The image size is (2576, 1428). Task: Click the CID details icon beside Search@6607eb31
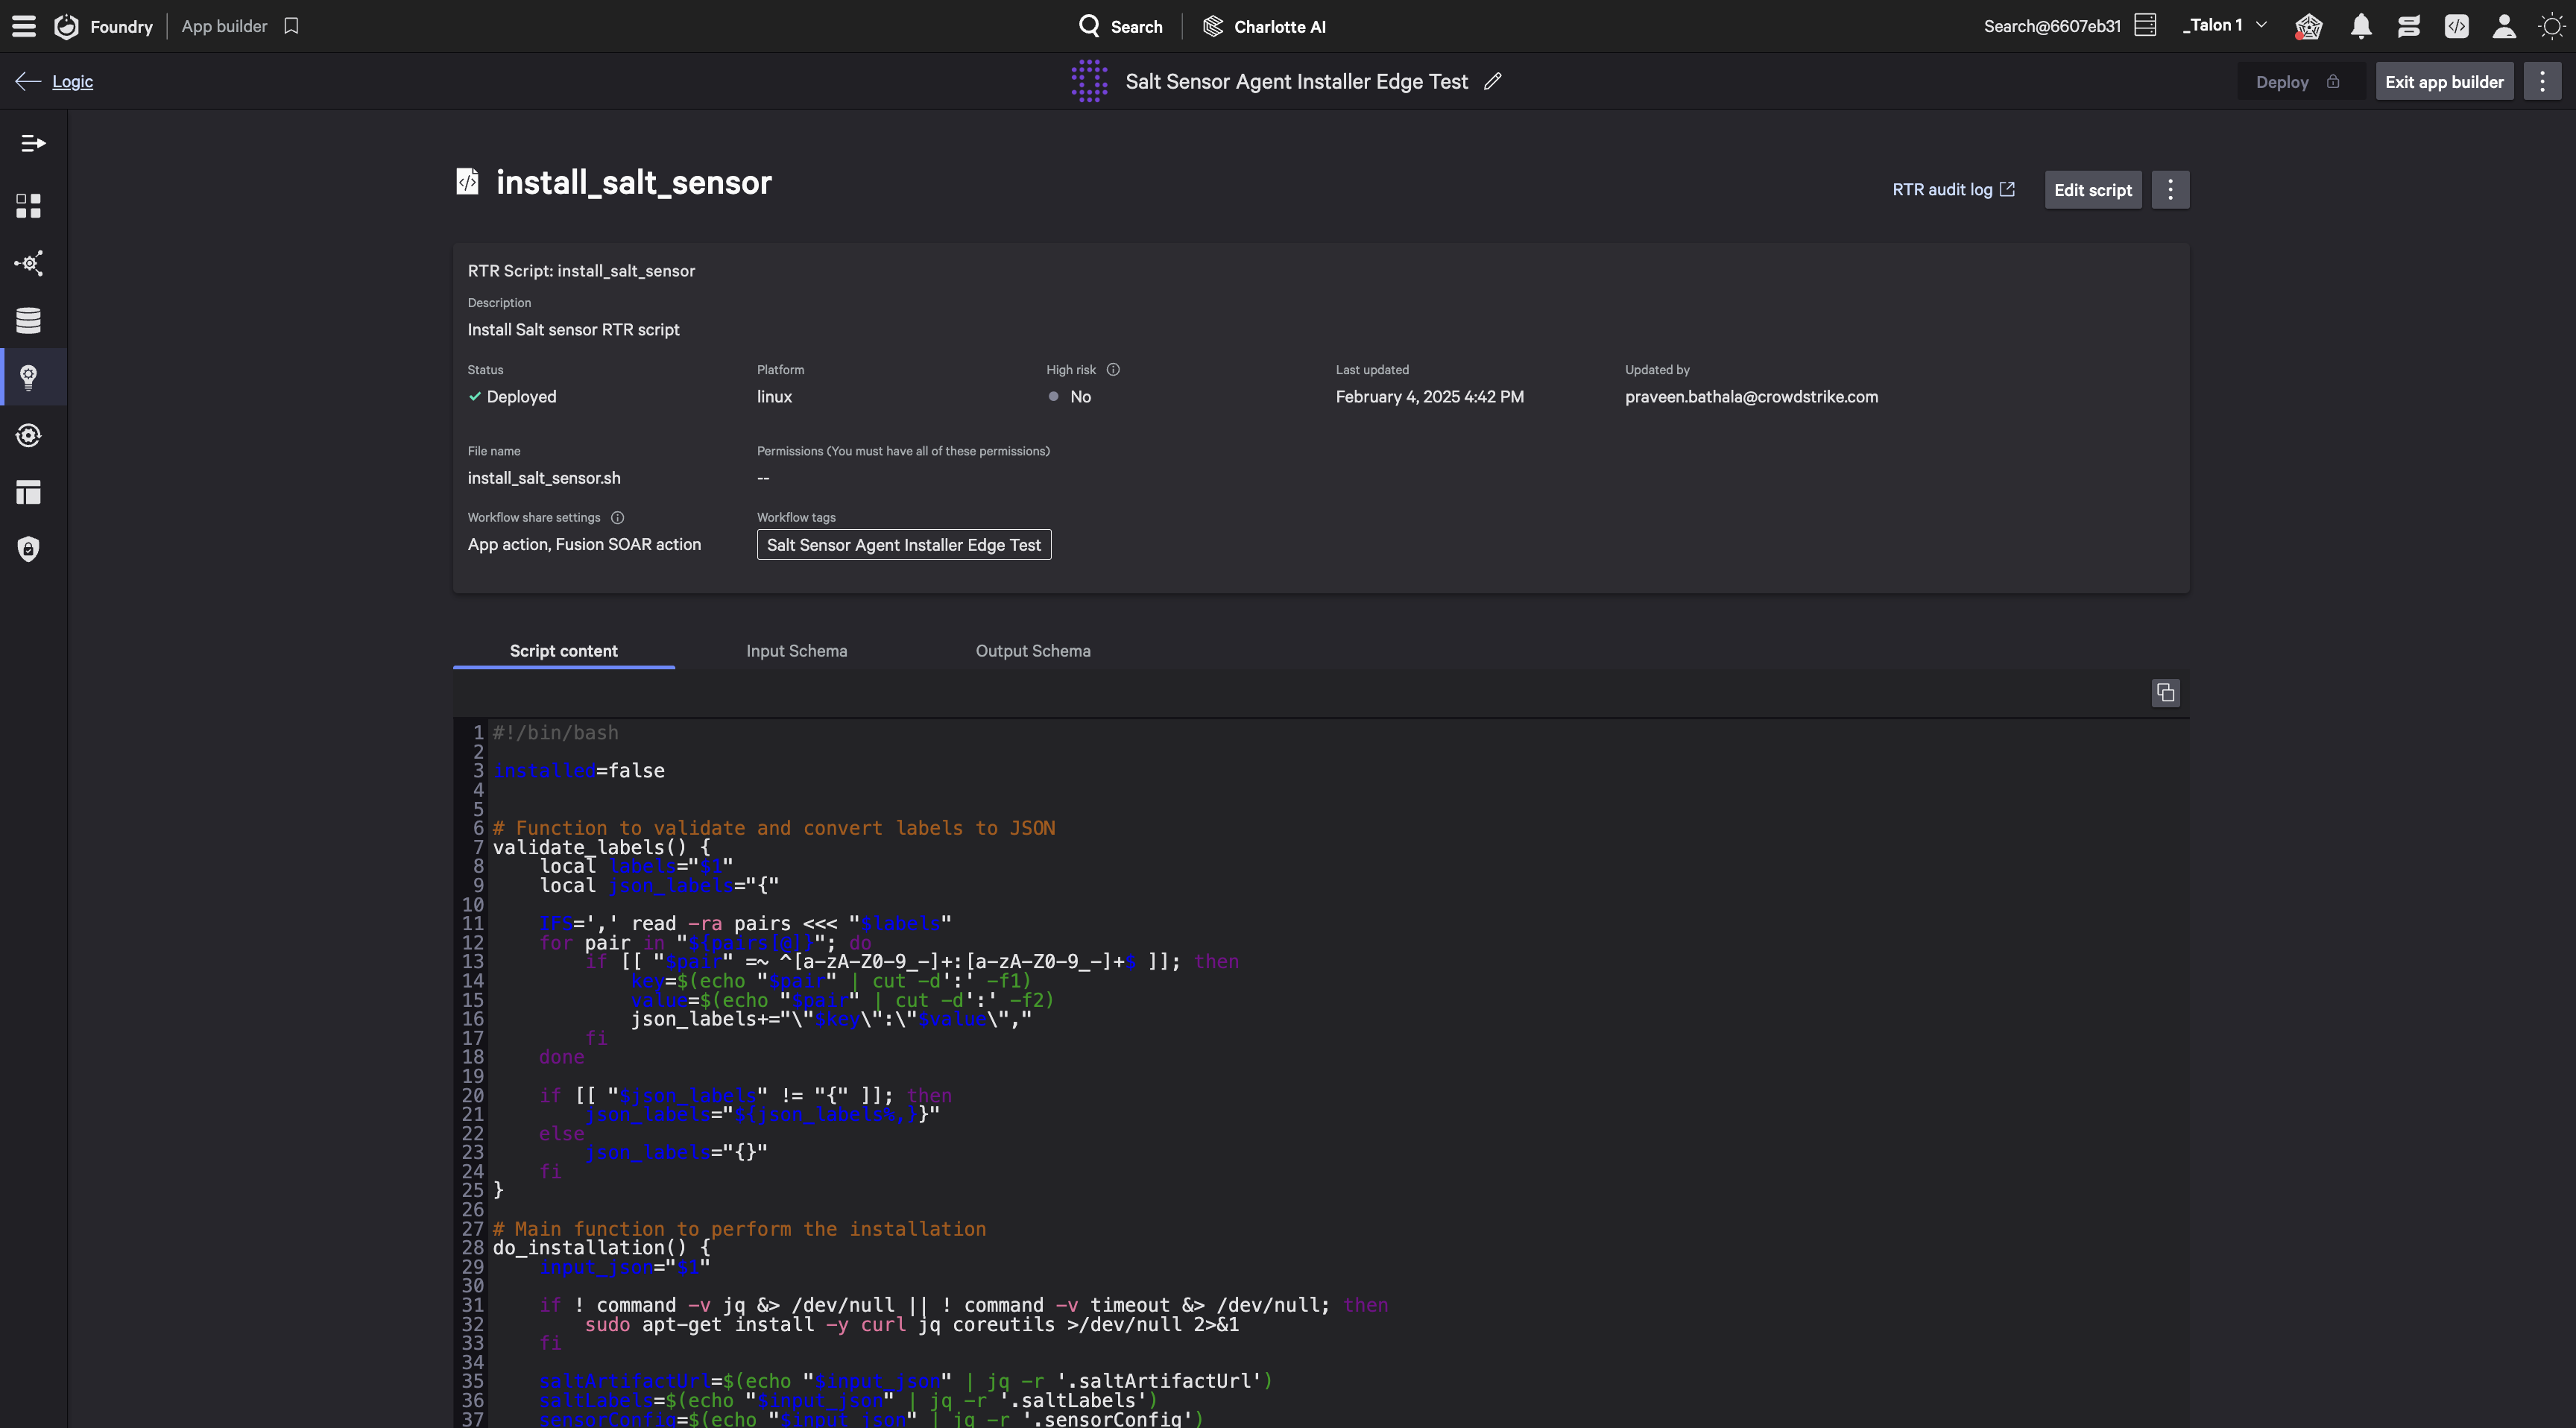point(2145,26)
